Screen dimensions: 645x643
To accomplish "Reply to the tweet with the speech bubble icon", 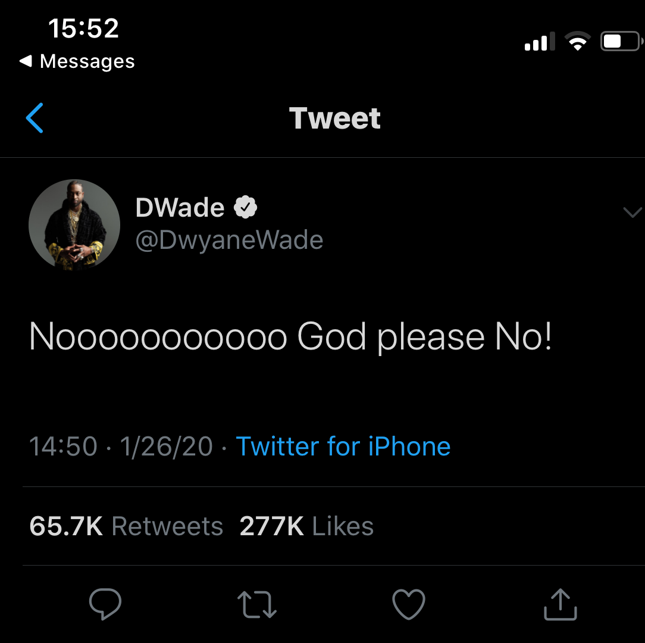I will tap(105, 604).
